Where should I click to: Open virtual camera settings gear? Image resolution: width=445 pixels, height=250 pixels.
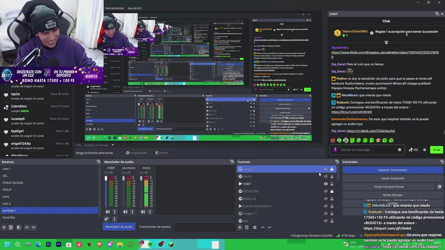pos(439,186)
